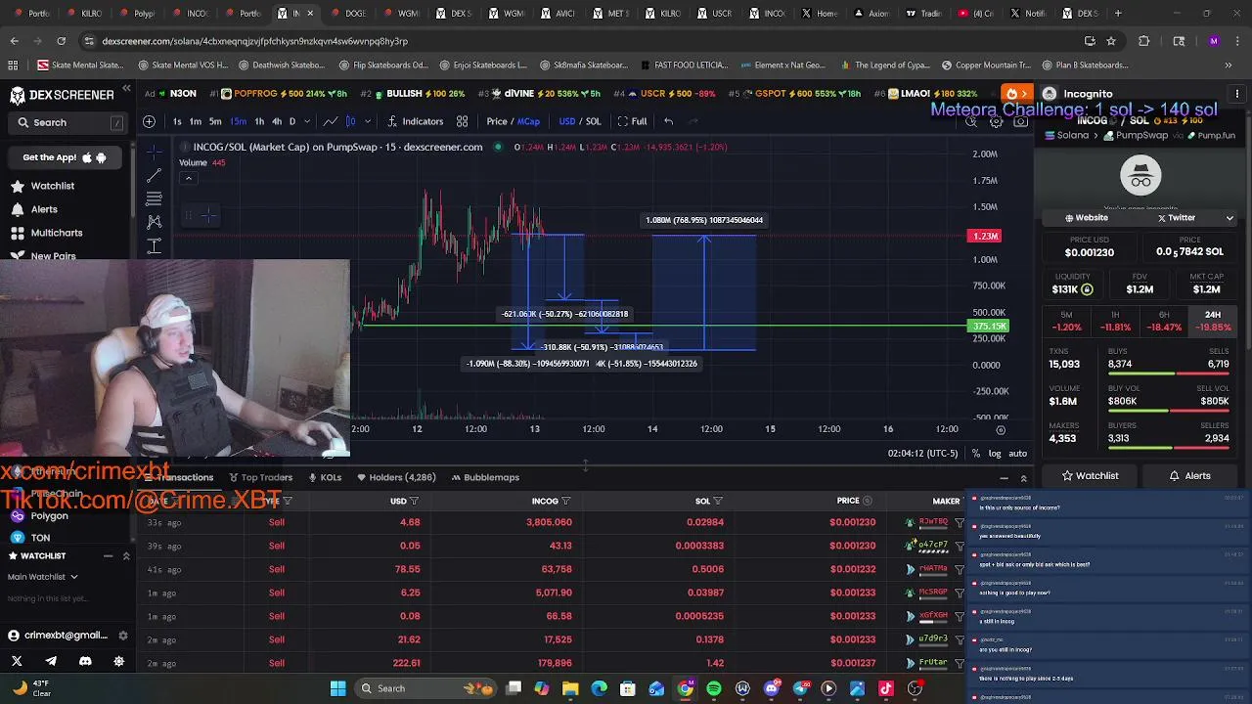Select the trend line drawing tool
Image resolution: width=1252 pixels, height=704 pixels.
[155, 175]
